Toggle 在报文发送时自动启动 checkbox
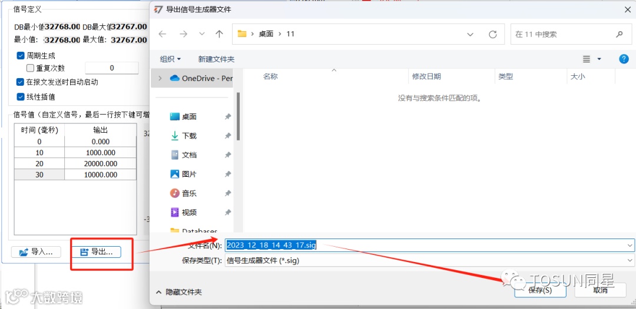636x309 pixels. 20,82
